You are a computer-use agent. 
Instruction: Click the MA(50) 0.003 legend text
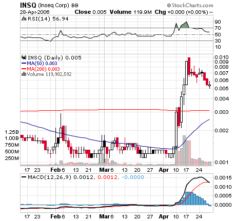click(42, 64)
